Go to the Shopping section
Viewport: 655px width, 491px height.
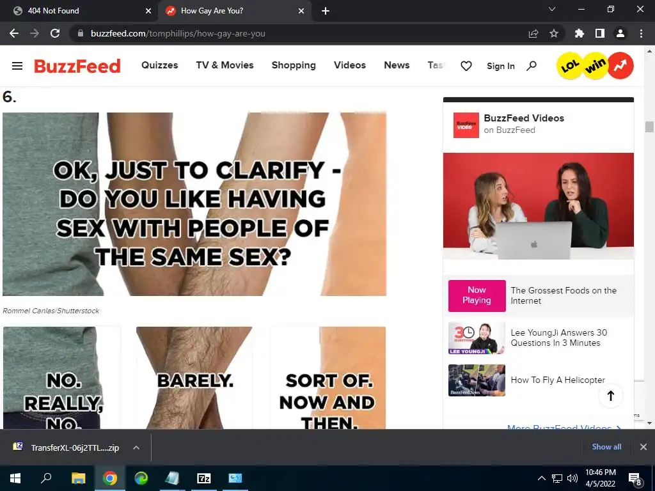coord(294,65)
